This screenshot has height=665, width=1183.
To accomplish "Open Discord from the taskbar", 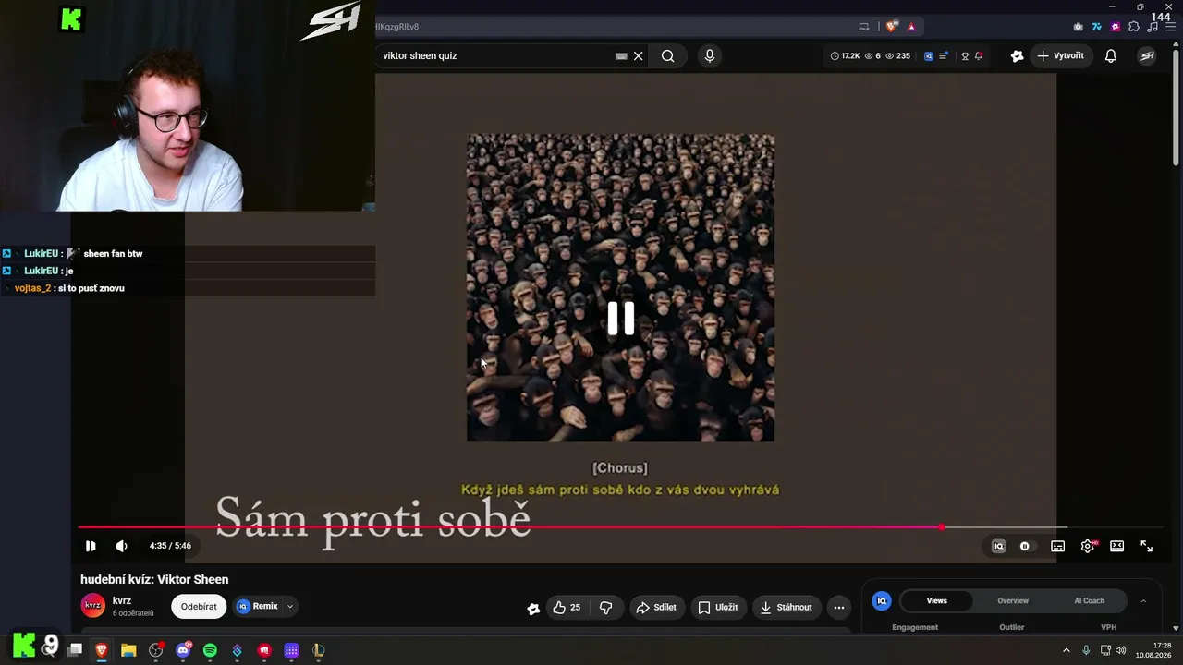I will point(183,650).
